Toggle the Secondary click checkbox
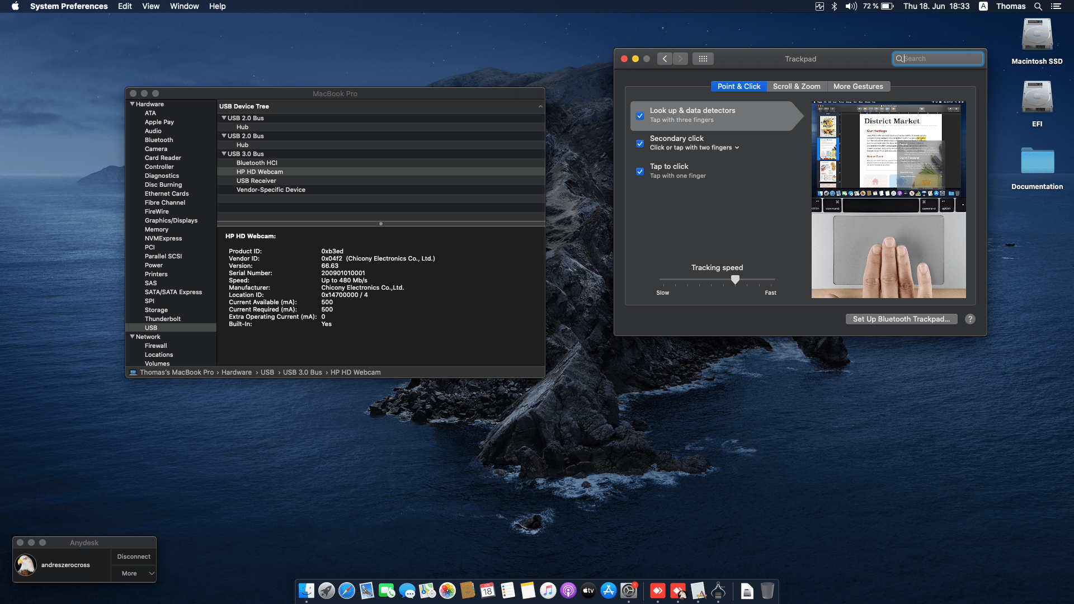 [640, 144]
